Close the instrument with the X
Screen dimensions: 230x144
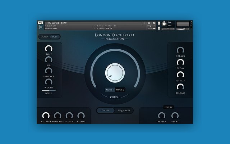click(x=191, y=22)
